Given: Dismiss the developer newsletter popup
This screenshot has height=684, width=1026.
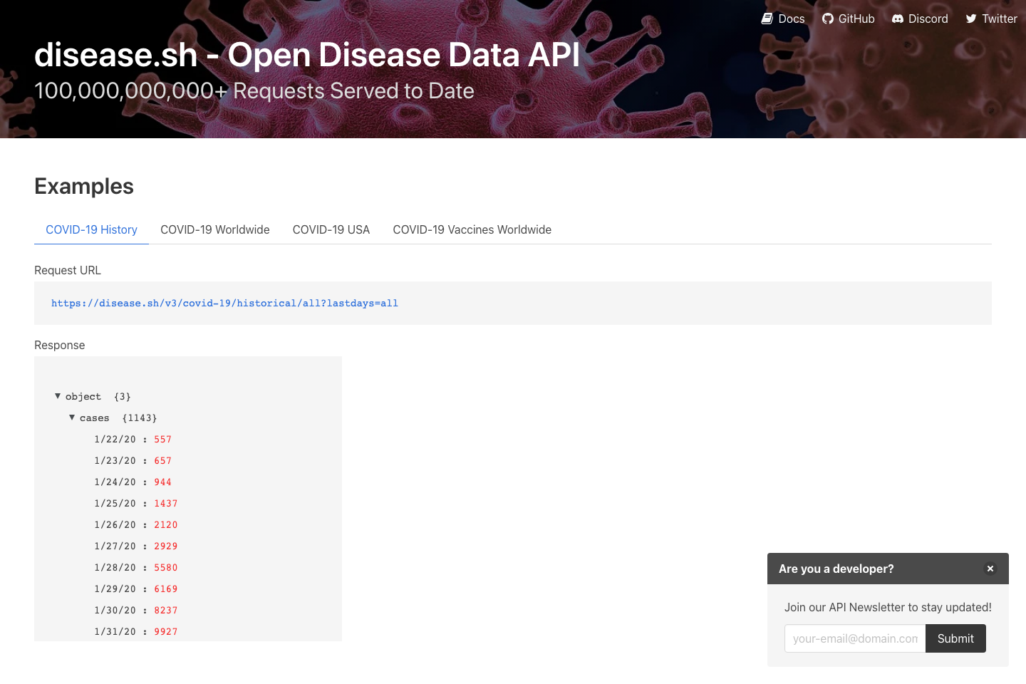Looking at the screenshot, I should (990, 569).
